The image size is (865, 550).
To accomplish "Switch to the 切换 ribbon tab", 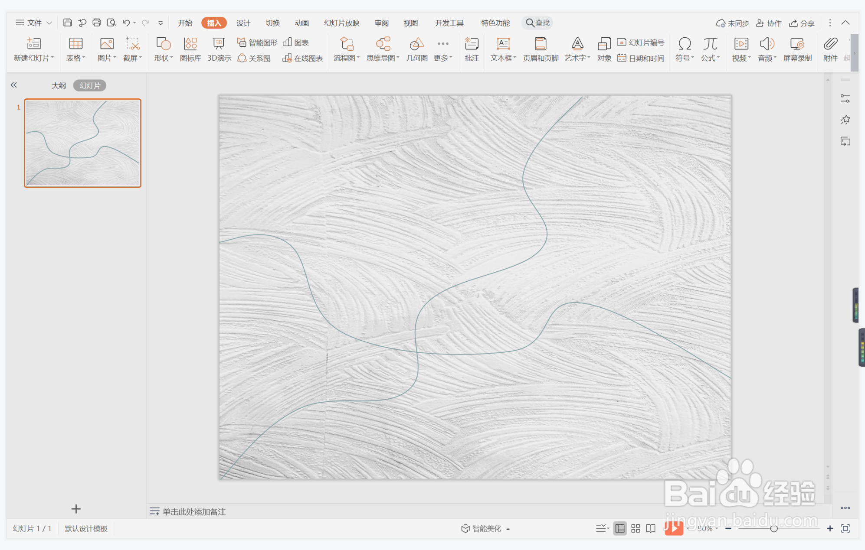I will coord(272,23).
